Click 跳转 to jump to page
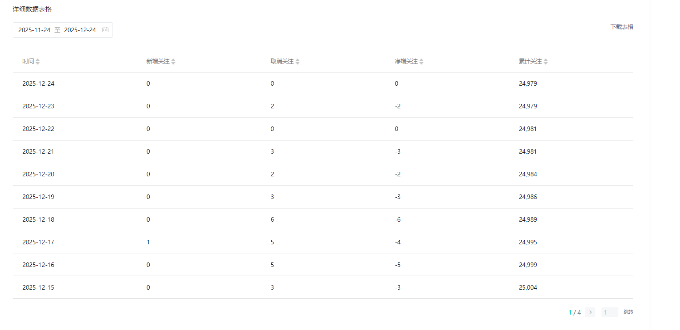Image resolution: width=680 pixels, height=330 pixels. pyautogui.click(x=628, y=312)
